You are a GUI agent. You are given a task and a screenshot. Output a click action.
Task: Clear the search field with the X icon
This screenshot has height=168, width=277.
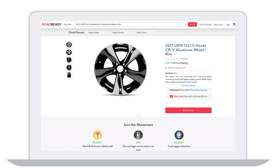click(x=185, y=24)
